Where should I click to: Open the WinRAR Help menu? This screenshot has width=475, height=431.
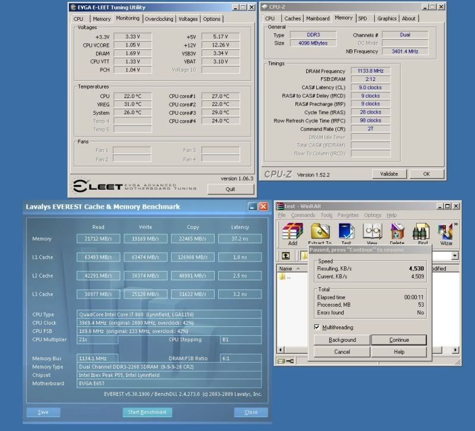[x=391, y=215]
